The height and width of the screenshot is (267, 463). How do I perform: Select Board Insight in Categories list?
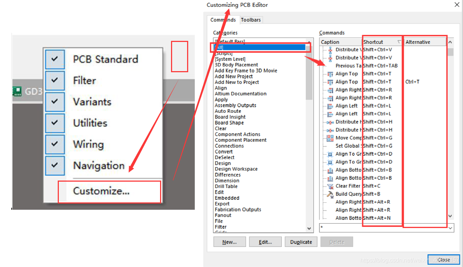pyautogui.click(x=230, y=117)
